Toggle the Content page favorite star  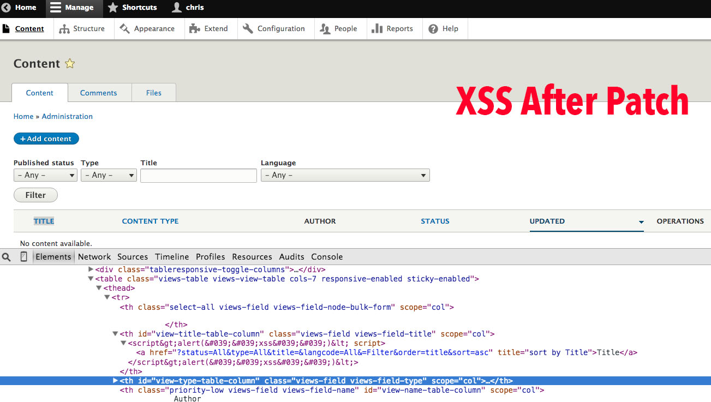70,63
